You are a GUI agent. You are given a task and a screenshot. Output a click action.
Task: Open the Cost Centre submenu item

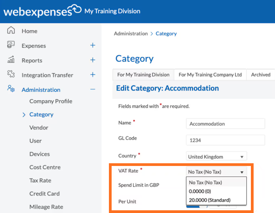click(45, 167)
